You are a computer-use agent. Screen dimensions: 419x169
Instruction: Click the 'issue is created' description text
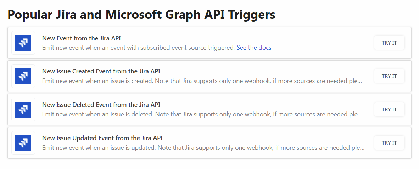[202, 81]
